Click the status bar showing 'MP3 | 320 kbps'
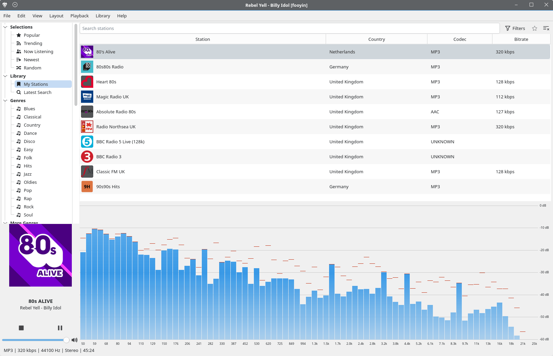This screenshot has height=356, width=553. [x=49, y=350]
